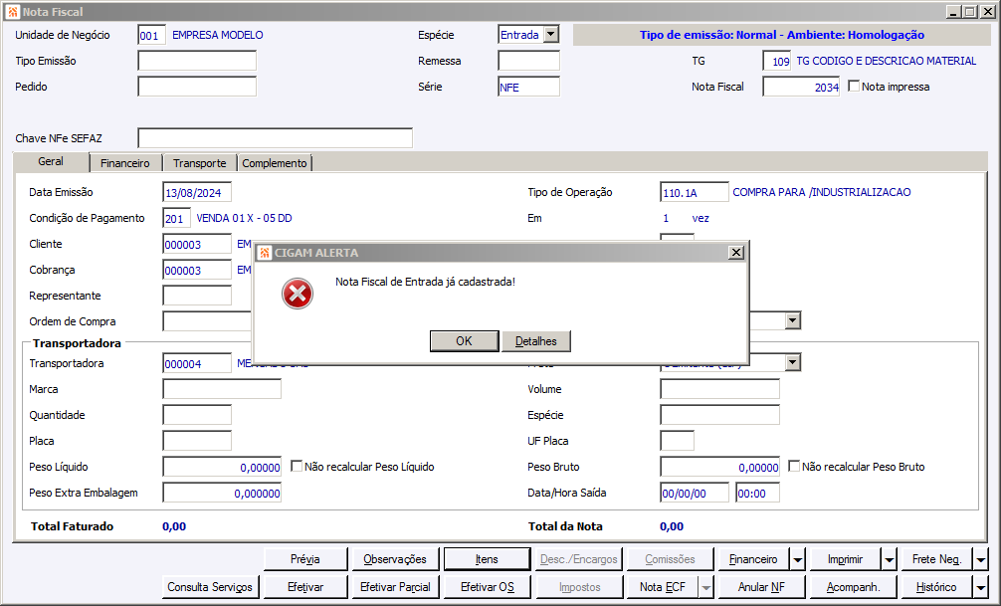Open the Itens button
The height and width of the screenshot is (606, 1001).
click(x=487, y=559)
